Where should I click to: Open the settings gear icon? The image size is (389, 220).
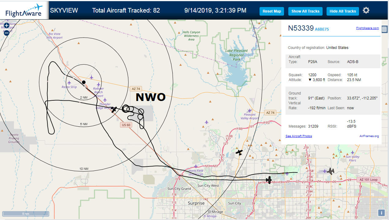[366, 10]
